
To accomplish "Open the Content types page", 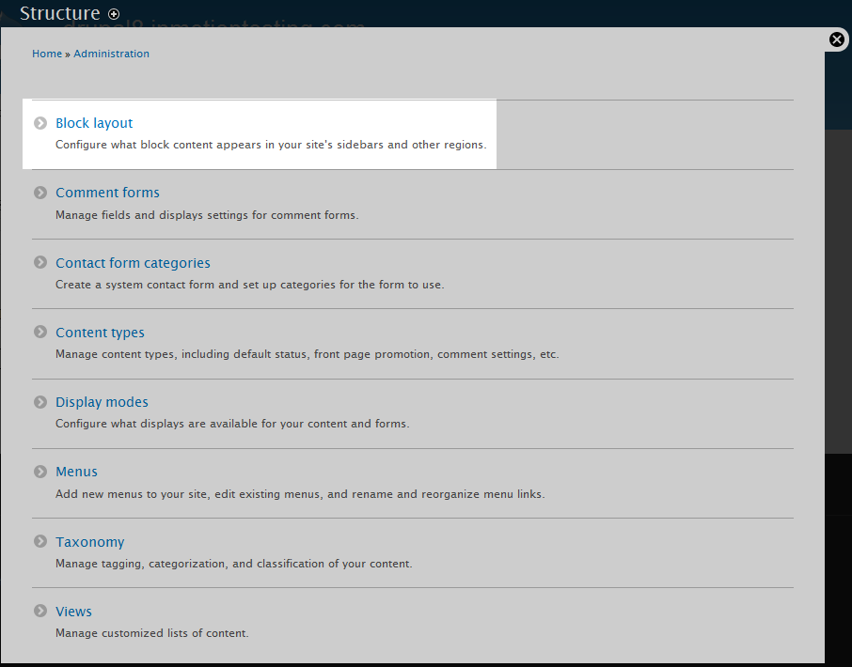I will (100, 333).
